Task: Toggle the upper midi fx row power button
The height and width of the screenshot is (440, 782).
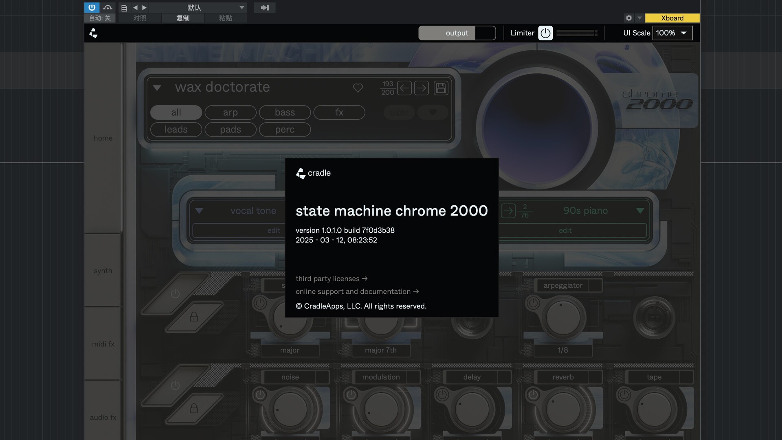Action: click(x=175, y=294)
